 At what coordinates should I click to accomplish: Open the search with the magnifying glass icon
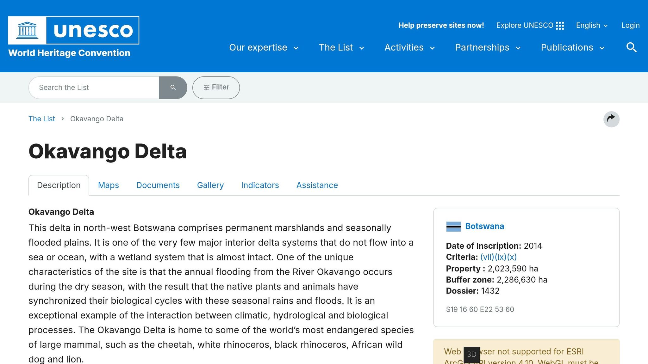631,47
